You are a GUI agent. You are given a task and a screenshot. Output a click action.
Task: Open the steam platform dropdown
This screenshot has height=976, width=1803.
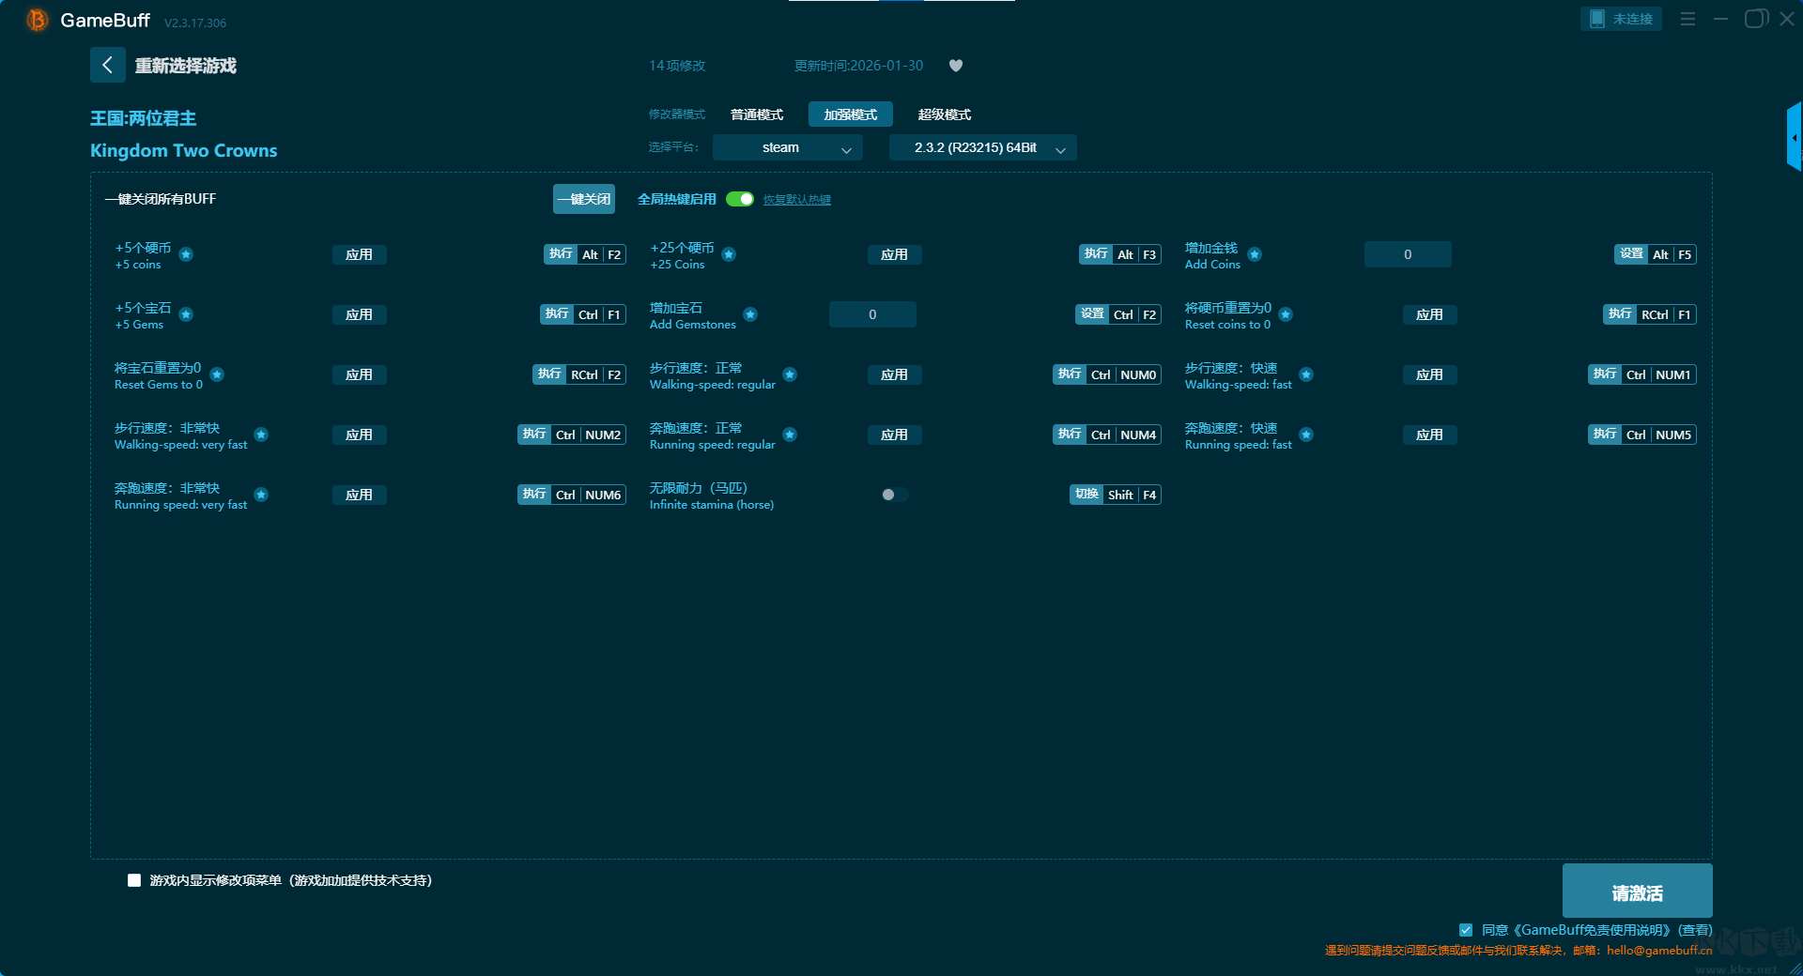(787, 147)
